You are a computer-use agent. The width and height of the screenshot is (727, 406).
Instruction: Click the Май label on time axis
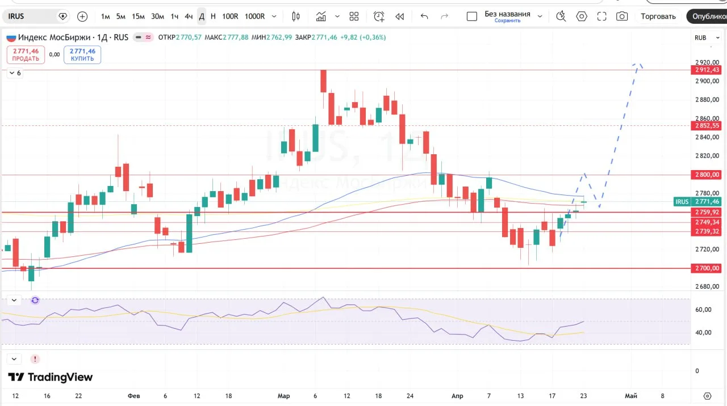(x=631, y=396)
